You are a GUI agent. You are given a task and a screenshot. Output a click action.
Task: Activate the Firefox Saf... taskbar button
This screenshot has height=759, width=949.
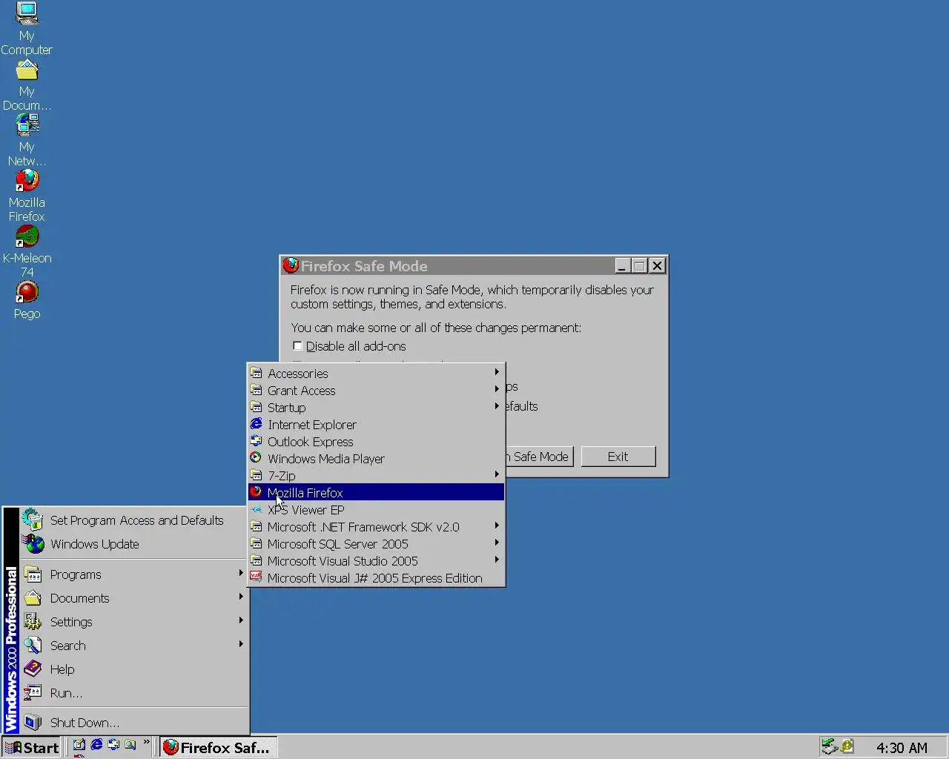pos(219,747)
